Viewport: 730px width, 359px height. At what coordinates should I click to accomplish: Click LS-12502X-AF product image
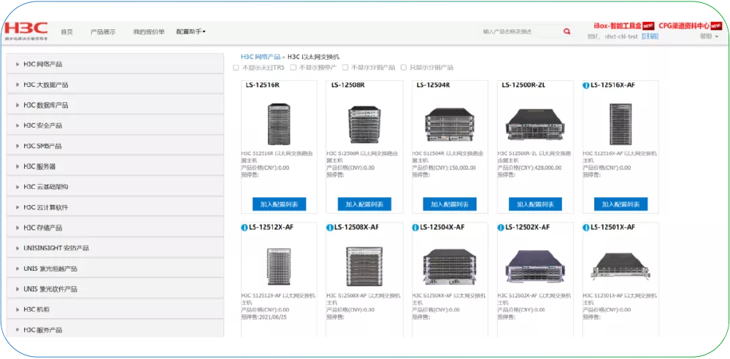[x=535, y=266]
